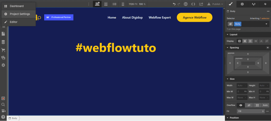Switch to the Interactions lightning tab
The height and width of the screenshot is (121, 271).
[x=265, y=4]
